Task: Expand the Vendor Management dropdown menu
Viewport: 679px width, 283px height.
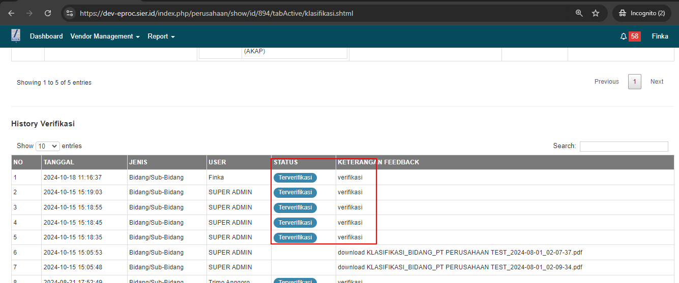Action: point(105,37)
